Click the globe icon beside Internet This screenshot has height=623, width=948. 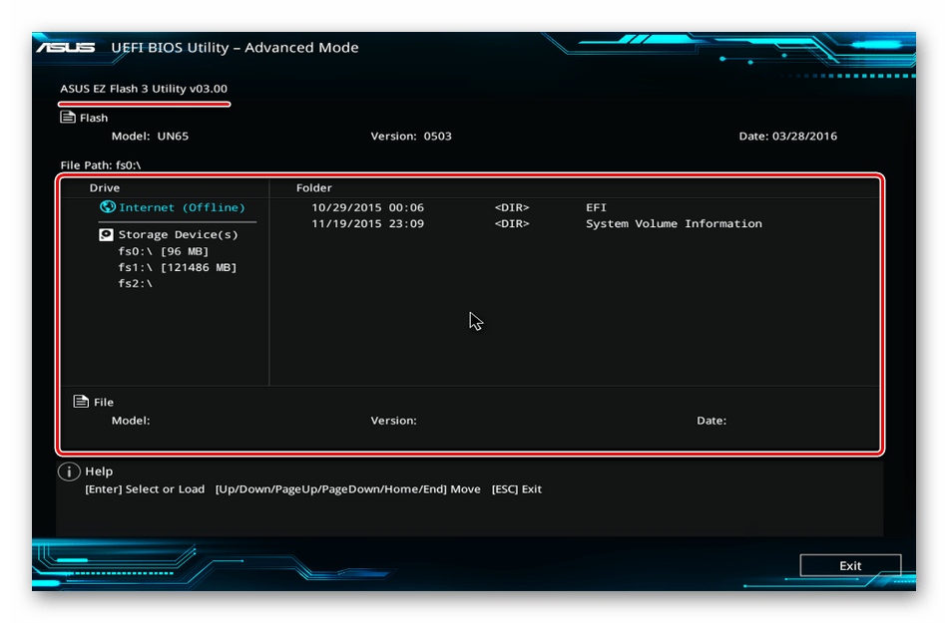click(108, 207)
